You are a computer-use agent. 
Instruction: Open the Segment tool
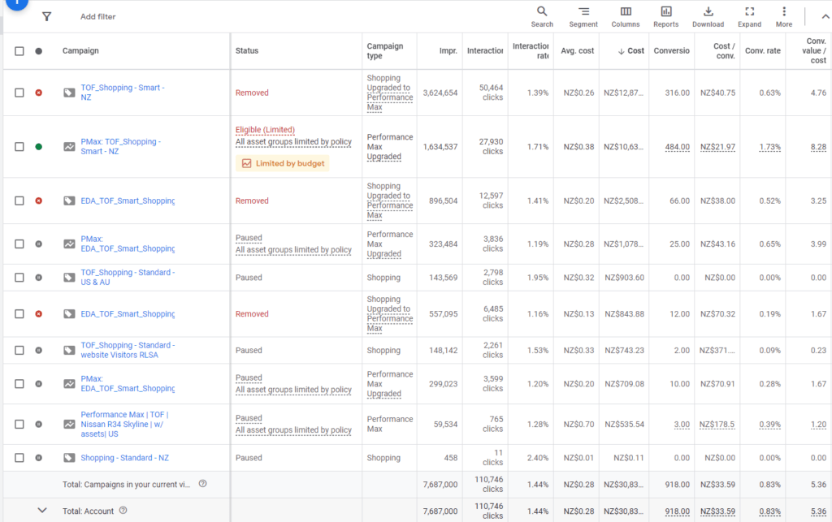pos(583,16)
